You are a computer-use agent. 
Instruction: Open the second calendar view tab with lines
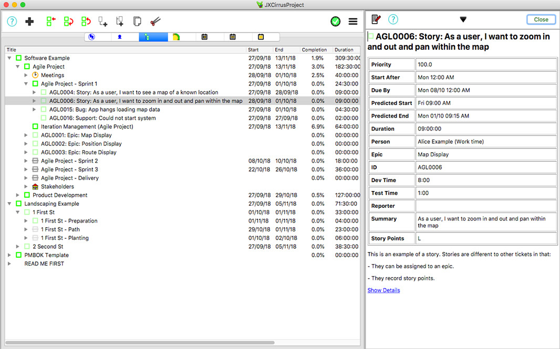(x=233, y=37)
